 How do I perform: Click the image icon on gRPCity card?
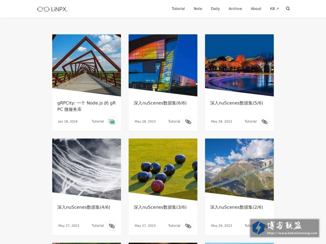[x=112, y=121]
